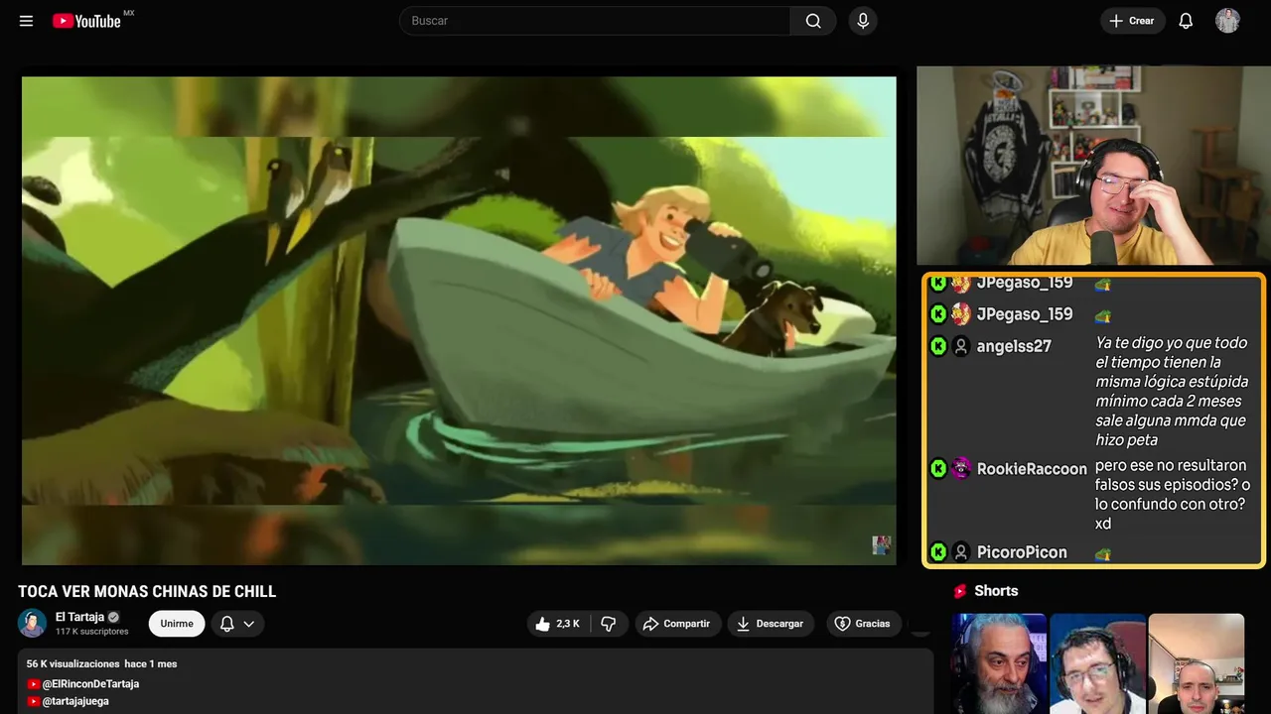The height and width of the screenshot is (714, 1271).
Task: Click the main video player
Action: tap(459, 320)
